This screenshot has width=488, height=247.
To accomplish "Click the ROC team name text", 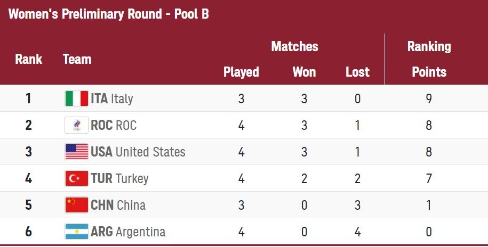I will click(114, 125).
